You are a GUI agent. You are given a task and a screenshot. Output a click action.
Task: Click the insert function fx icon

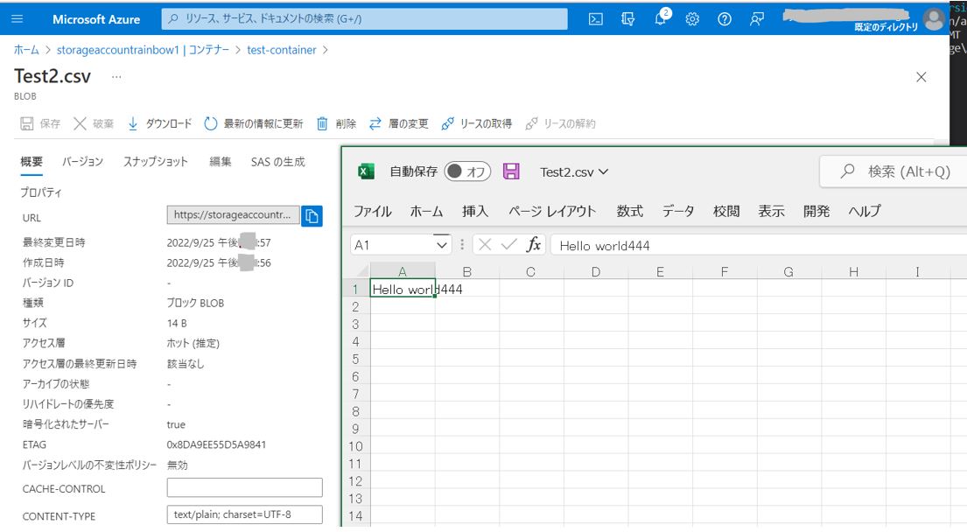pos(534,245)
